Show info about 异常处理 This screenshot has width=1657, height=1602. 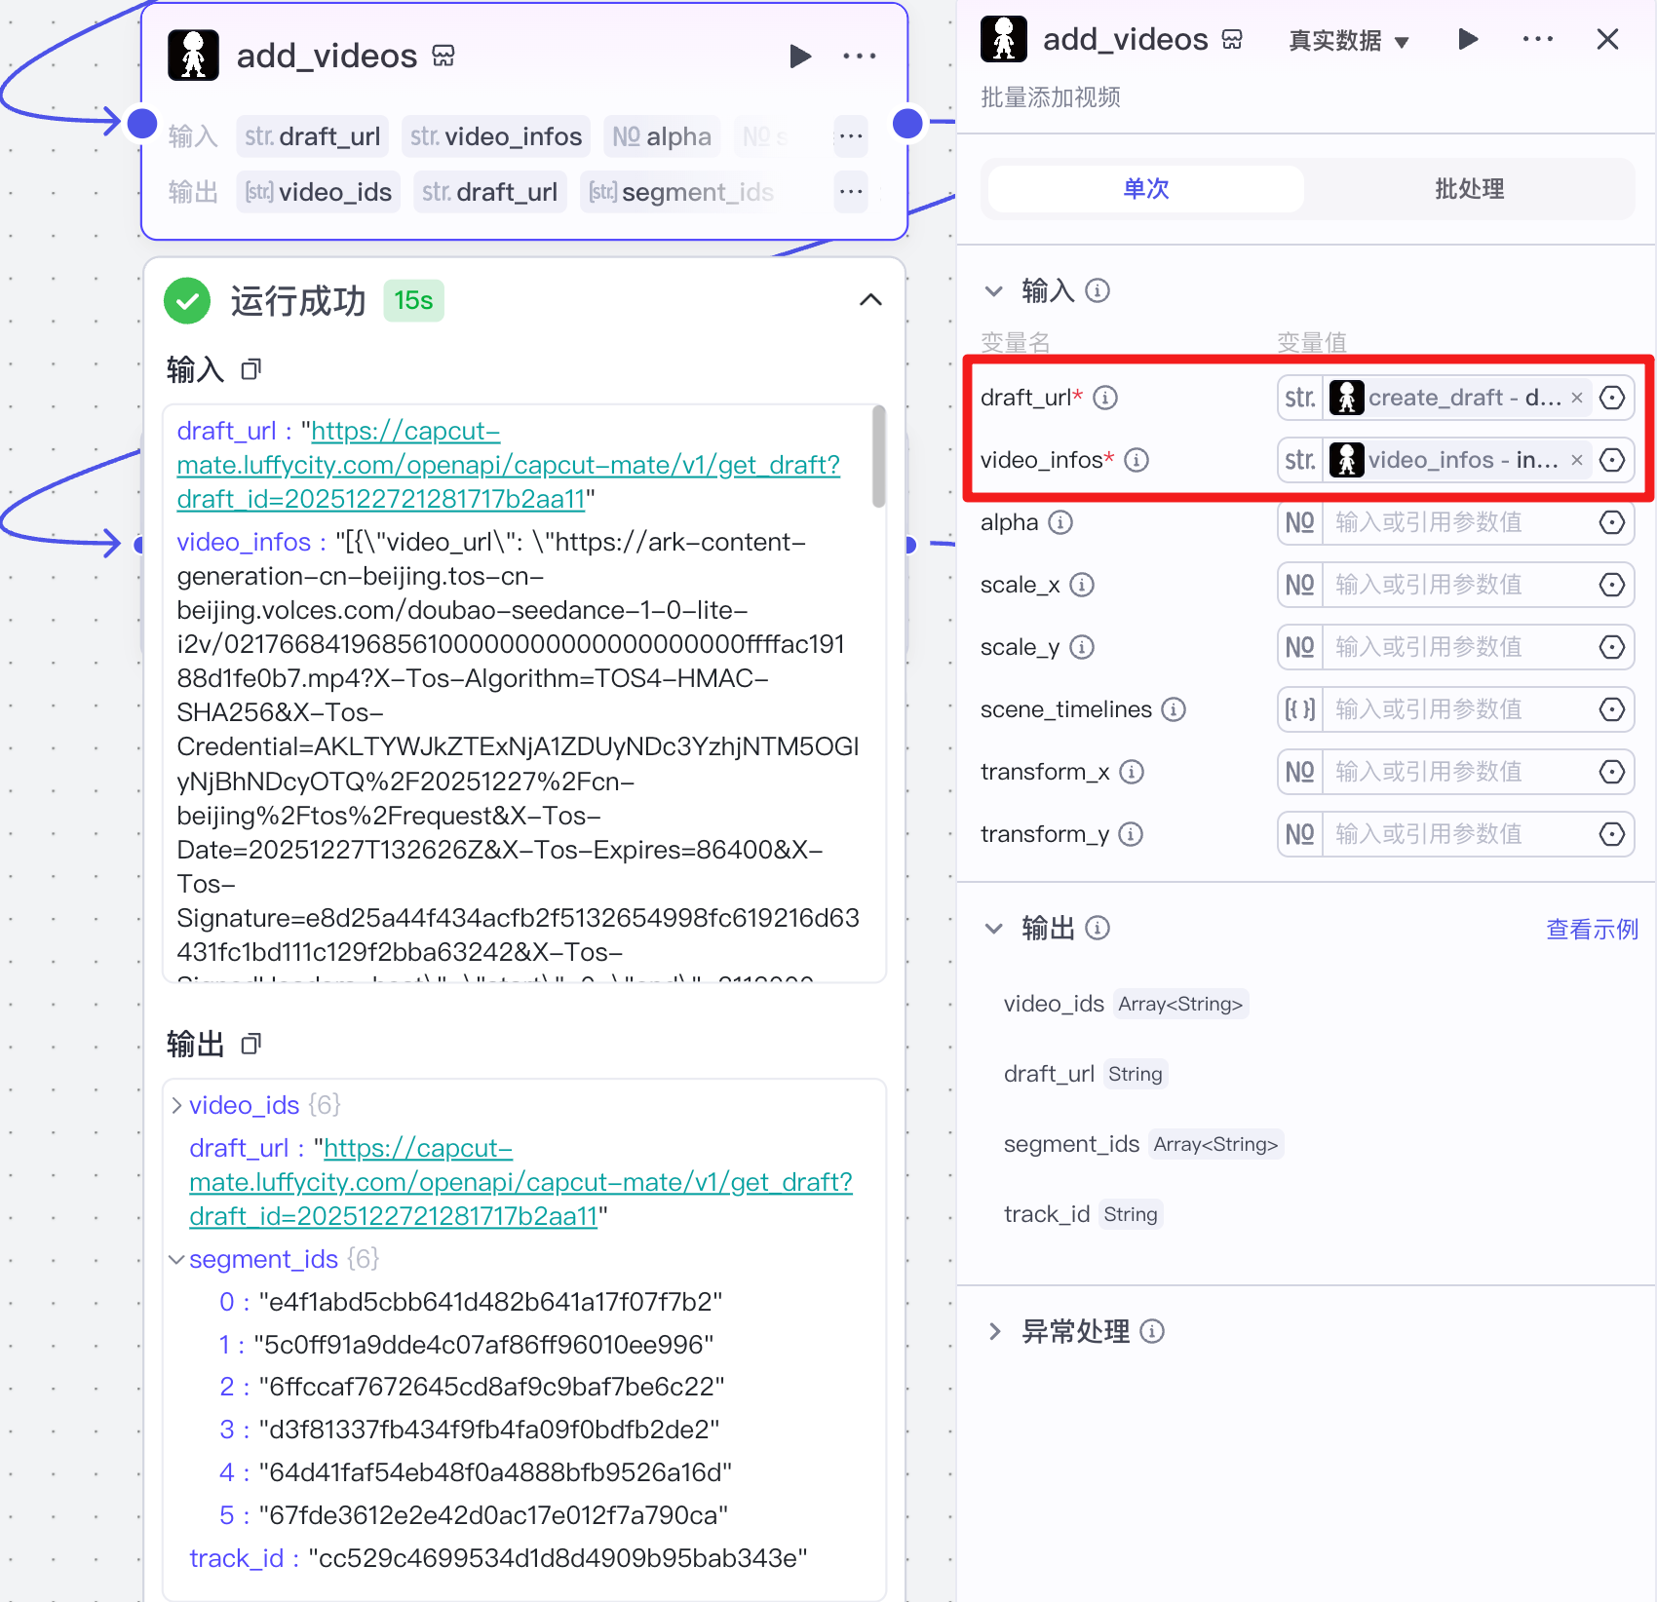pos(1152,1331)
